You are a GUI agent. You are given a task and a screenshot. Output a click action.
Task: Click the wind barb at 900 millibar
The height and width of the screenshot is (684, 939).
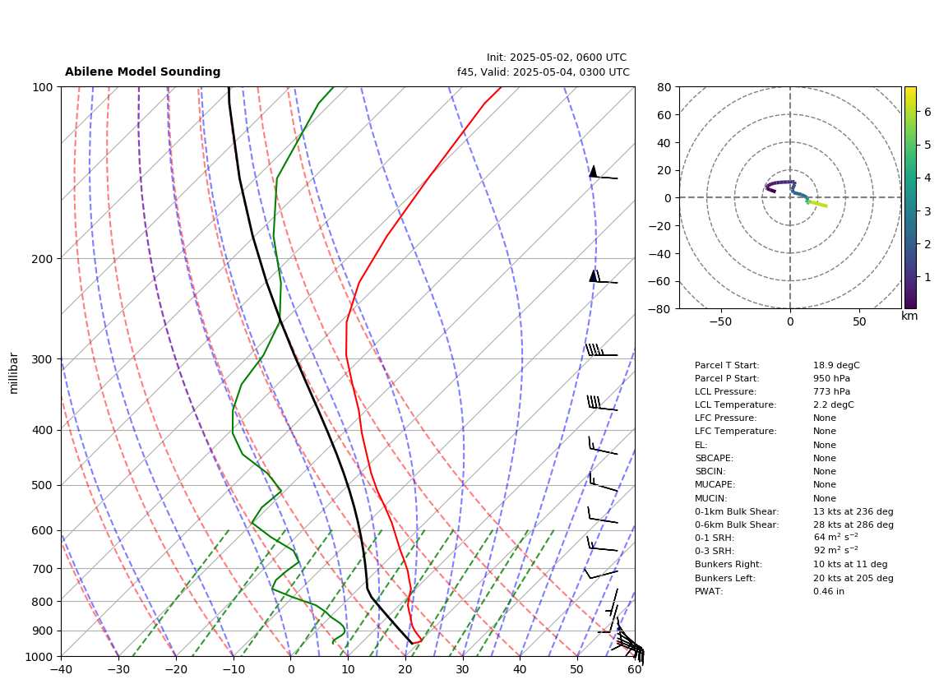[609, 626]
